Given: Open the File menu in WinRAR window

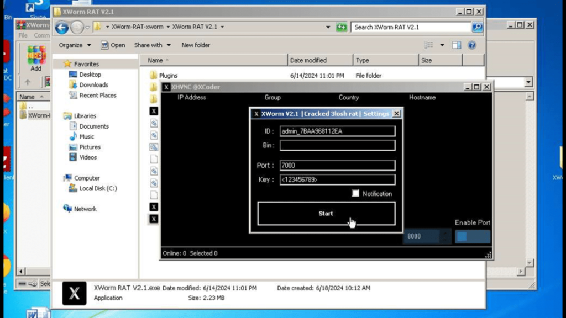Looking at the screenshot, I should coord(23,35).
